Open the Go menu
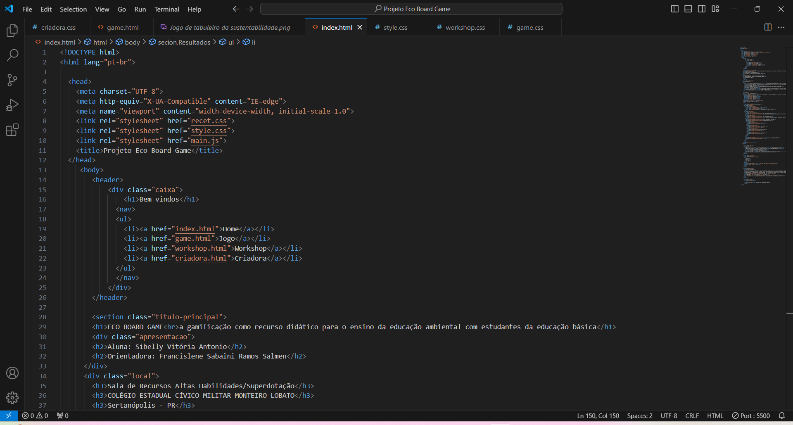 pos(122,9)
